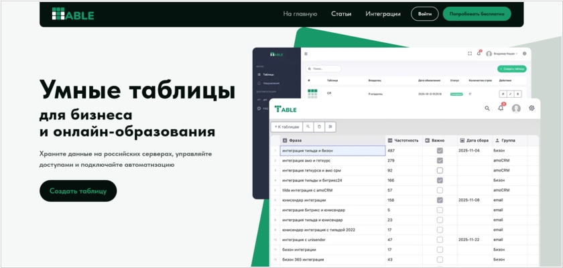Open 'Интеграции' in the top navigation
Screen dimensions: 563x268
(x=383, y=13)
